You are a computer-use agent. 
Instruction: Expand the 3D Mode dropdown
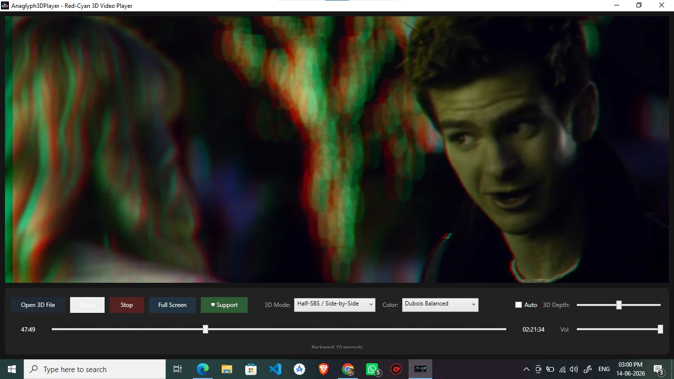tap(335, 304)
